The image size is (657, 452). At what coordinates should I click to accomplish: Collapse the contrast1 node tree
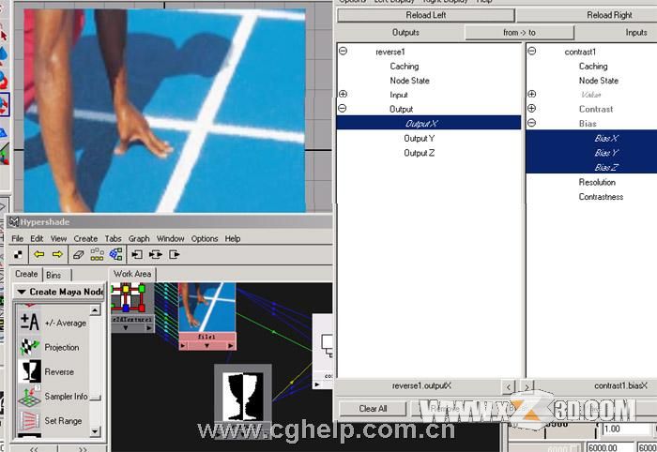pyautogui.click(x=532, y=51)
